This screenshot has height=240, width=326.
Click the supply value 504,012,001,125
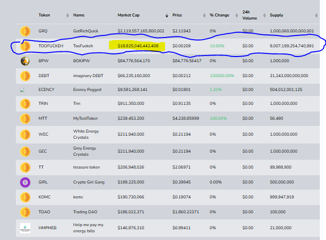286,89
